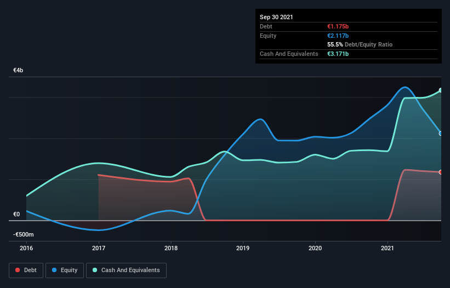This screenshot has width=450, height=288.
Task: Select the 2018 axis label
Action: (171, 248)
